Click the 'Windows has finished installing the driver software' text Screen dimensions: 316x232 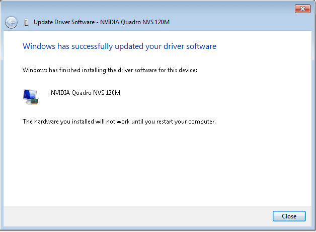110,70
